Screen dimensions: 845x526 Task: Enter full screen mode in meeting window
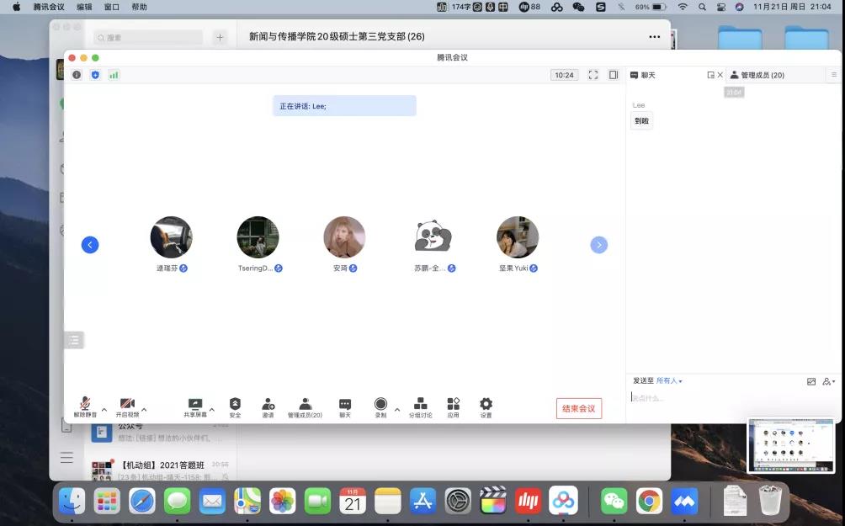[593, 75]
